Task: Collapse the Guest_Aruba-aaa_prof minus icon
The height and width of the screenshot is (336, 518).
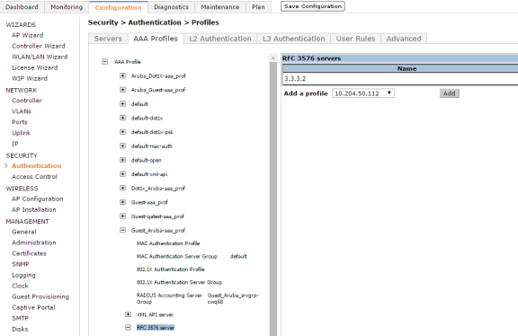Action: [122, 230]
